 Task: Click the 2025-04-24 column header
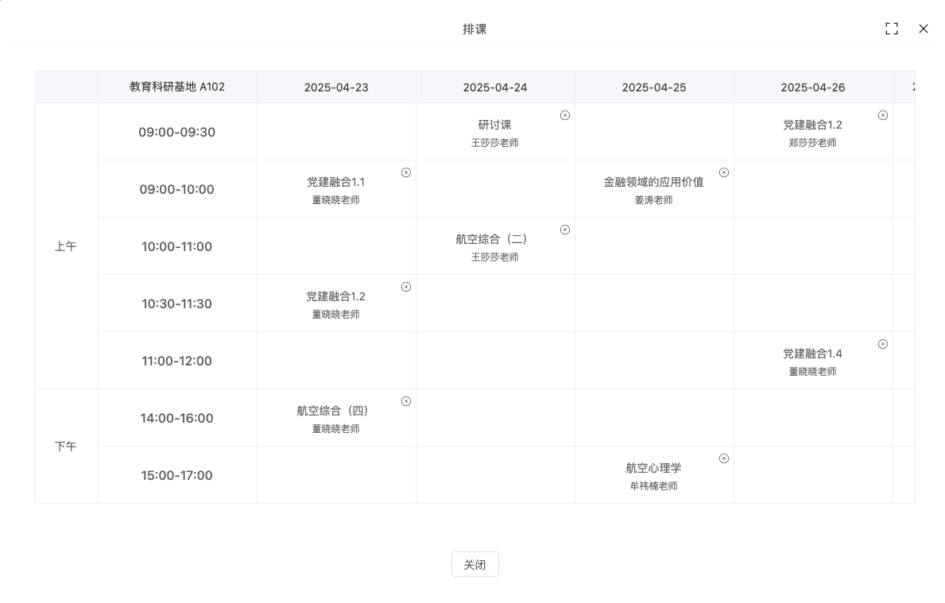pyautogui.click(x=495, y=87)
